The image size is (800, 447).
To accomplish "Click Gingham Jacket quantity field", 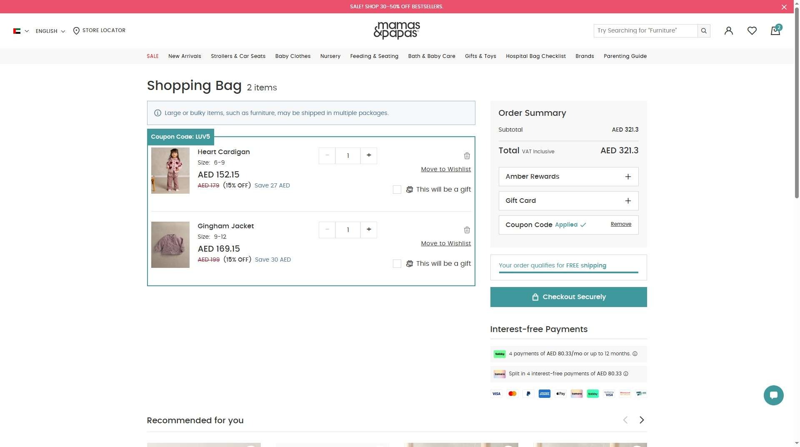I will (x=348, y=230).
